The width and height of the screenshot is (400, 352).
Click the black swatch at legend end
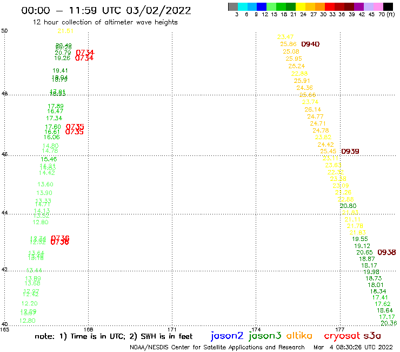point(388,6)
